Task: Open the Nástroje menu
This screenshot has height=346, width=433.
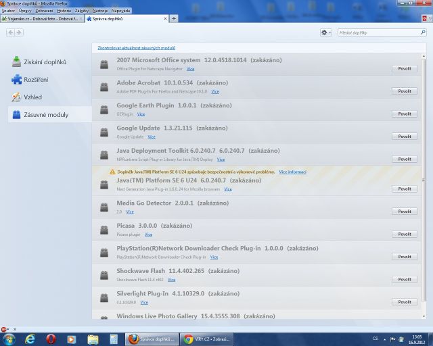Action: (x=100, y=11)
